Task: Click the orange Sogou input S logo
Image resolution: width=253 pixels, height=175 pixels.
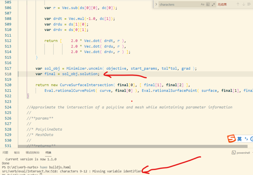Action: tap(231, 138)
